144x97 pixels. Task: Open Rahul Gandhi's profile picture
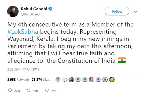coord(13,12)
